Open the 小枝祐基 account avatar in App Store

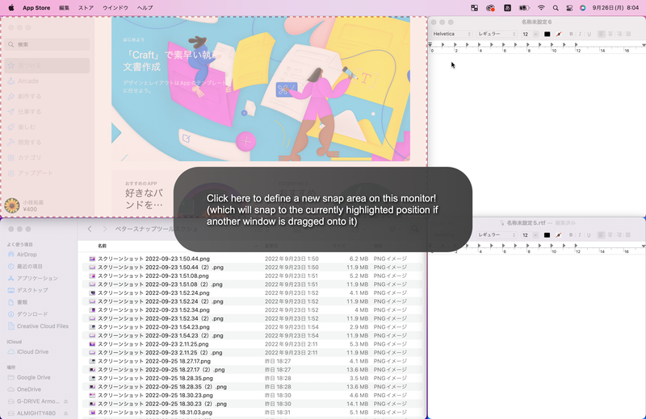pyautogui.click(x=12, y=205)
